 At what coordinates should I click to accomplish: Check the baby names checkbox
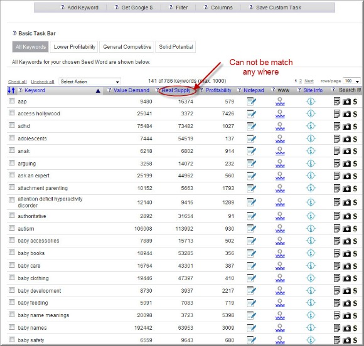click(11, 327)
